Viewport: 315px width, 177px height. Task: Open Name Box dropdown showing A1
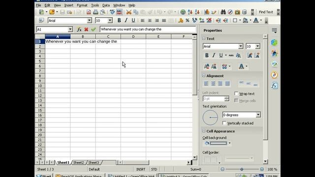[70, 29]
